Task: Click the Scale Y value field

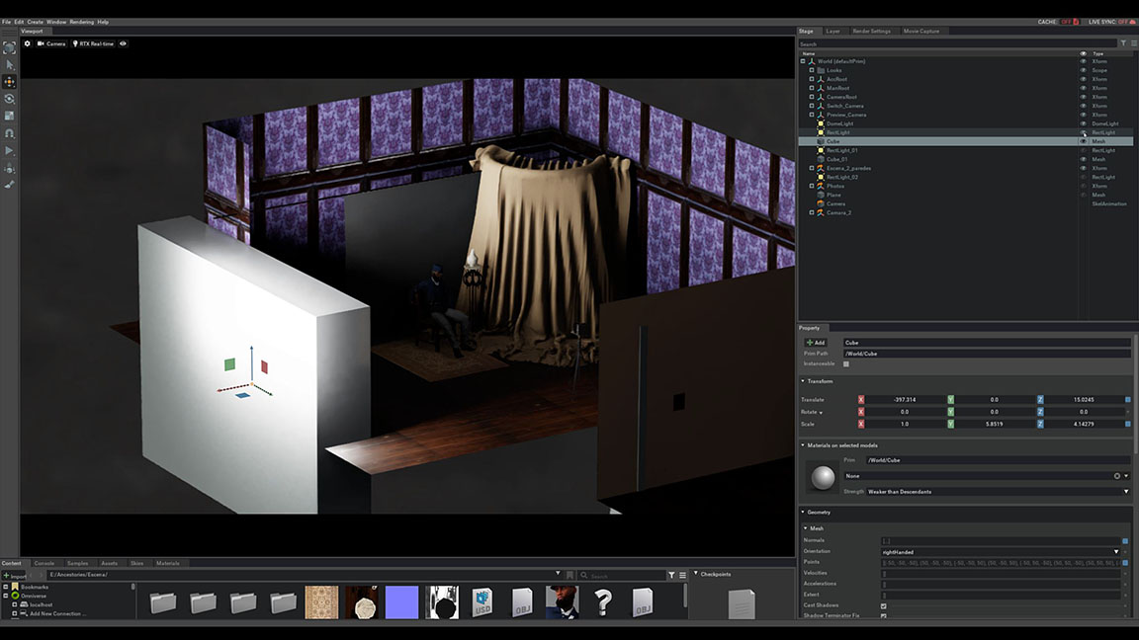Action: [x=994, y=424]
